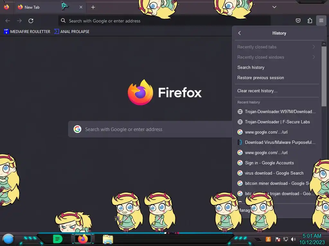Open Download Virus/Malware Purposeful history entry

coord(277,142)
